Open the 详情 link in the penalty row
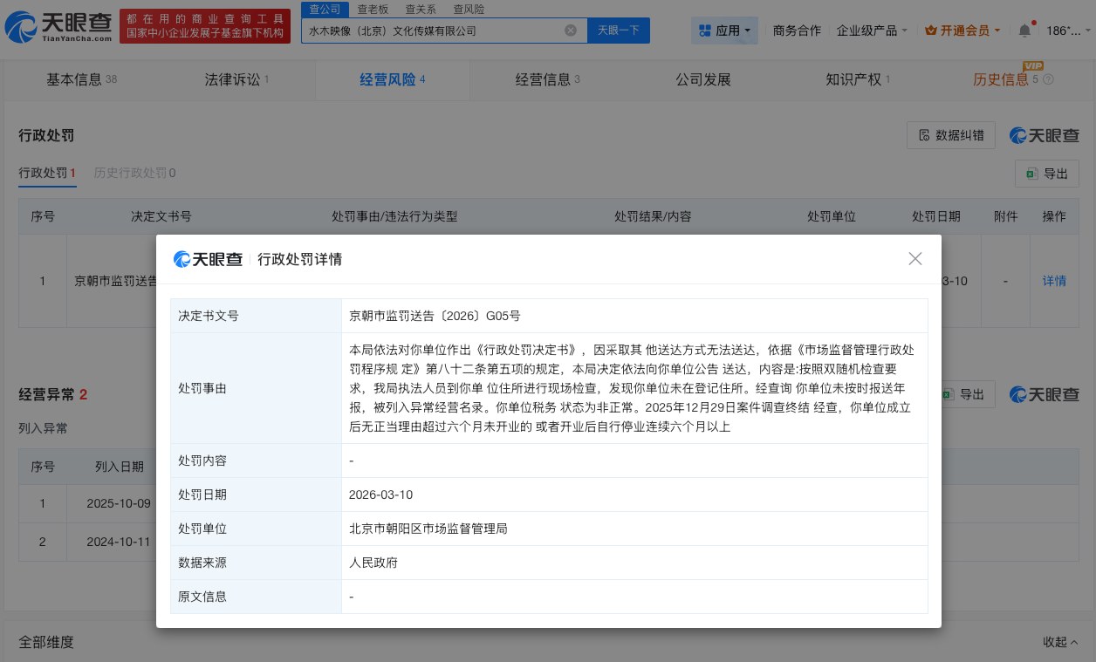Screen dimensions: 1096x662 coord(1054,281)
